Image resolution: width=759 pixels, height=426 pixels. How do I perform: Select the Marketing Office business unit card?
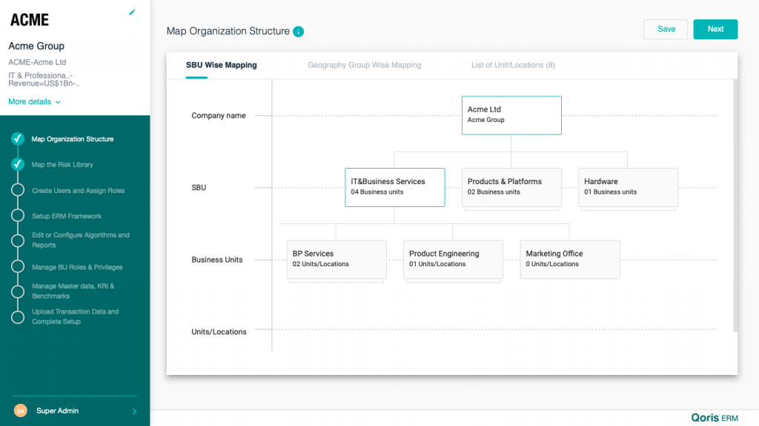[570, 260]
